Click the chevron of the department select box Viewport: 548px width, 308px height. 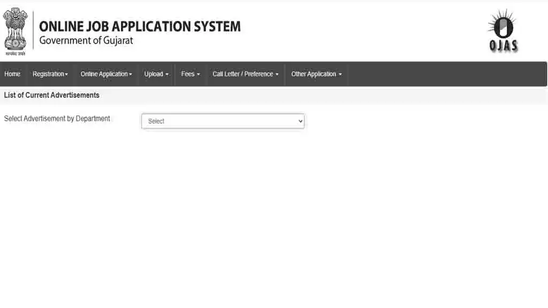point(300,121)
